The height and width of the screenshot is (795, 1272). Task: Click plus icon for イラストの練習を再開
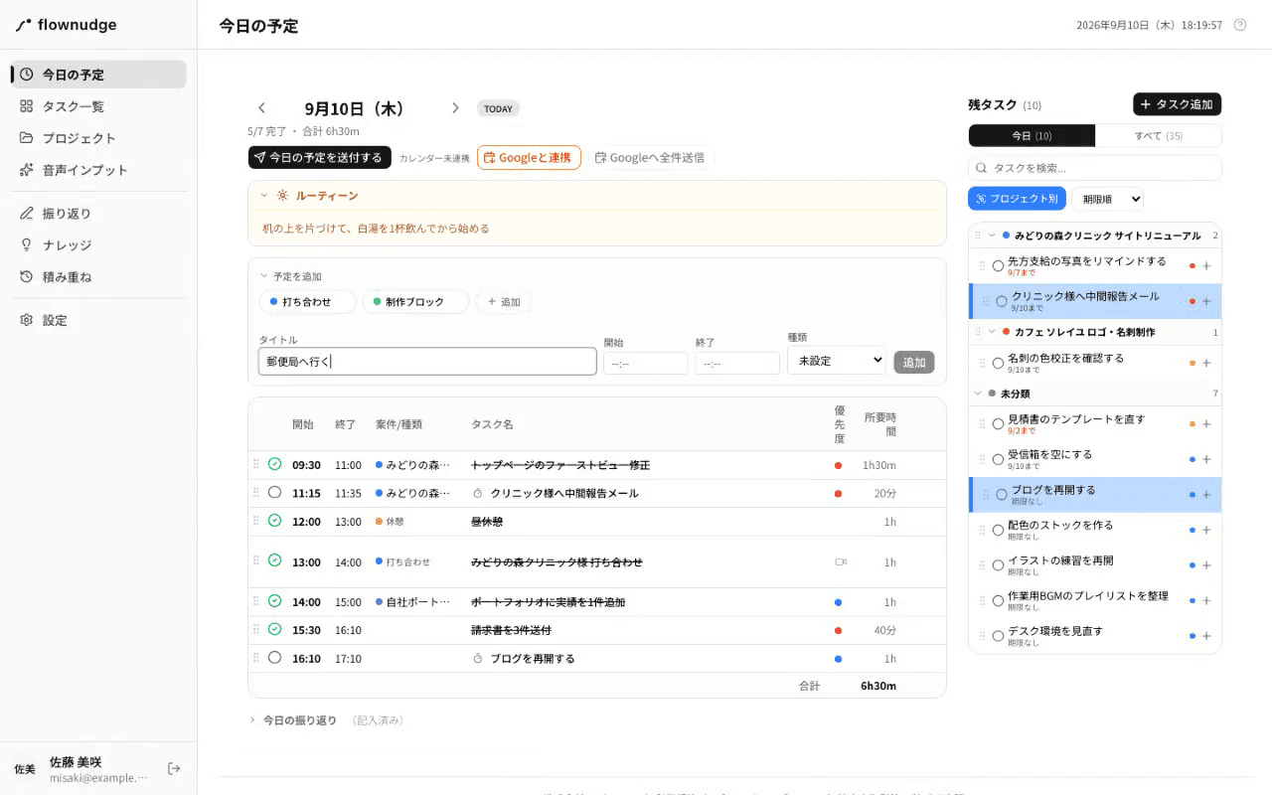pyautogui.click(x=1206, y=565)
